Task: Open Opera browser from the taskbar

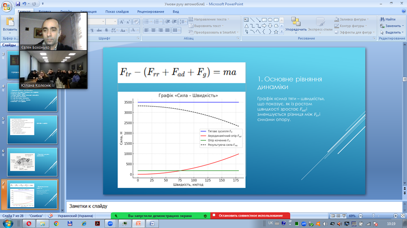Action: 29,224
